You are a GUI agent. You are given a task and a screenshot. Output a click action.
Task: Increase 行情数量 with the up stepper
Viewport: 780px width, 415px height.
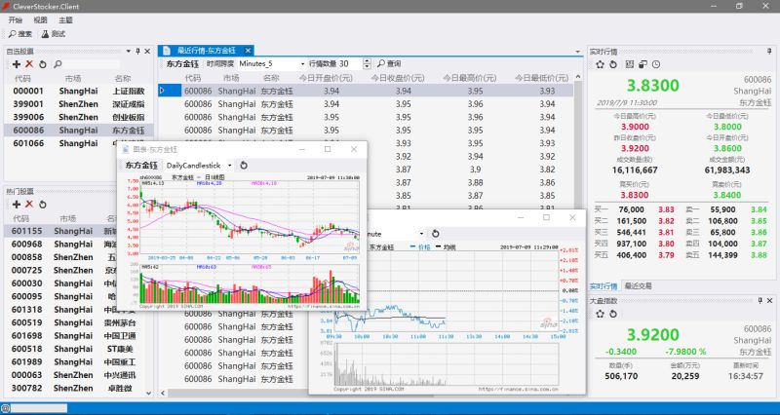tap(368, 61)
